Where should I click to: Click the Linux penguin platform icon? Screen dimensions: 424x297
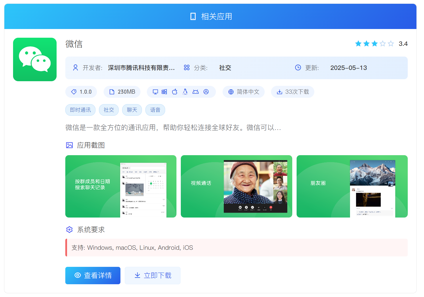click(x=185, y=92)
